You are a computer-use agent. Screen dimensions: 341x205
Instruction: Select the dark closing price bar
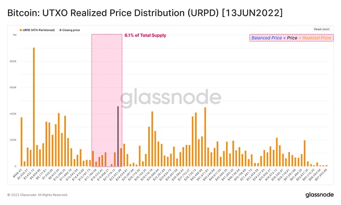click(x=118, y=136)
